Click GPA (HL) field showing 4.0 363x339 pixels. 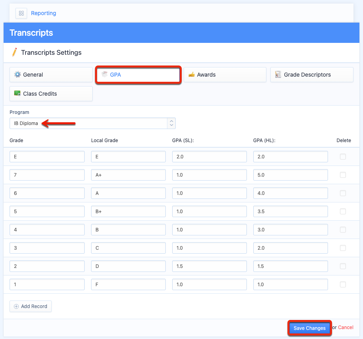291,193
